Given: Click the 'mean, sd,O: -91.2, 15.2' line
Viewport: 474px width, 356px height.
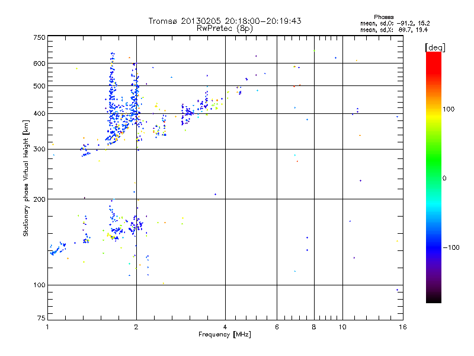Looking at the screenshot, I should (395, 23).
